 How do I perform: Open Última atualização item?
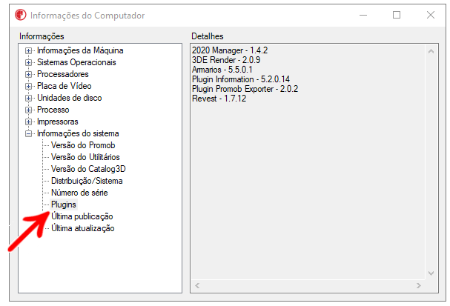click(x=82, y=228)
